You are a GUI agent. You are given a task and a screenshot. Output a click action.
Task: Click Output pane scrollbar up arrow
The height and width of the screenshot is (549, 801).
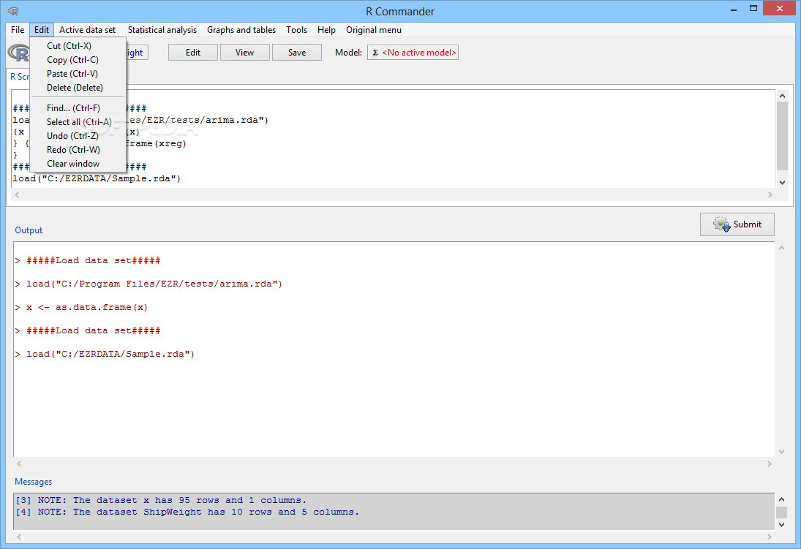[781, 248]
